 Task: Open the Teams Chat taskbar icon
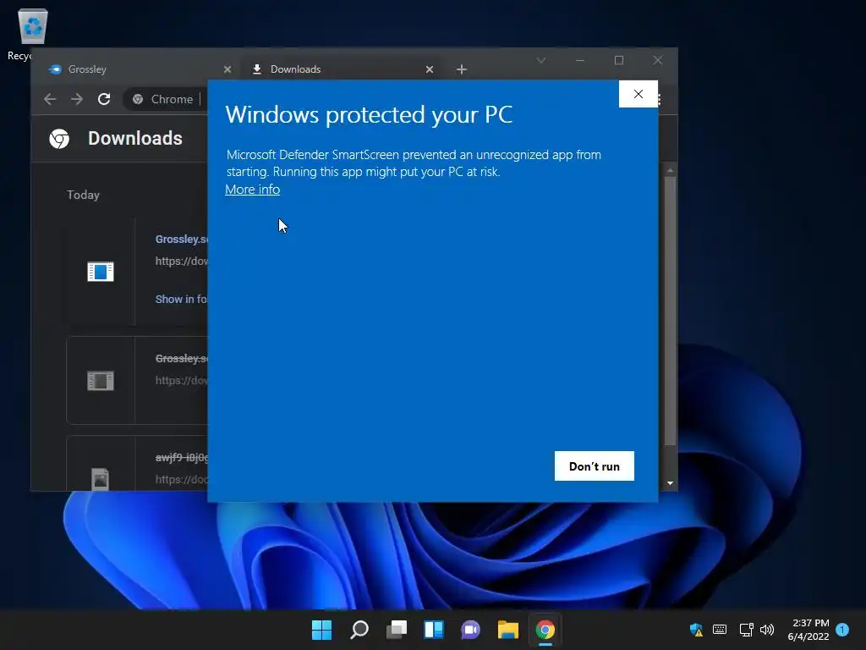(x=470, y=630)
